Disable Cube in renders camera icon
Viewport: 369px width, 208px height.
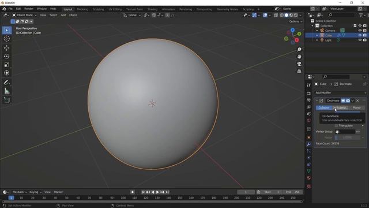[x=365, y=35]
